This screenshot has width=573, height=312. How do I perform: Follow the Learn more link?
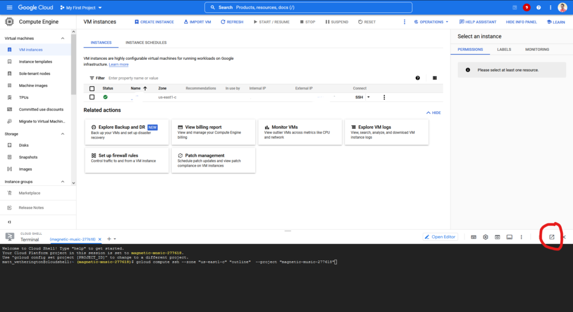(119, 64)
